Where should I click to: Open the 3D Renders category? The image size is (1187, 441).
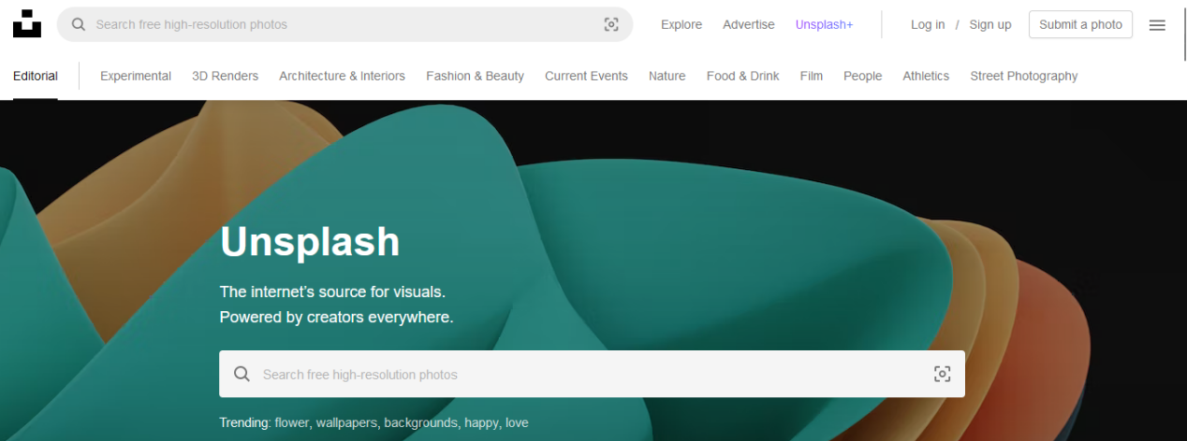pyautogui.click(x=225, y=76)
